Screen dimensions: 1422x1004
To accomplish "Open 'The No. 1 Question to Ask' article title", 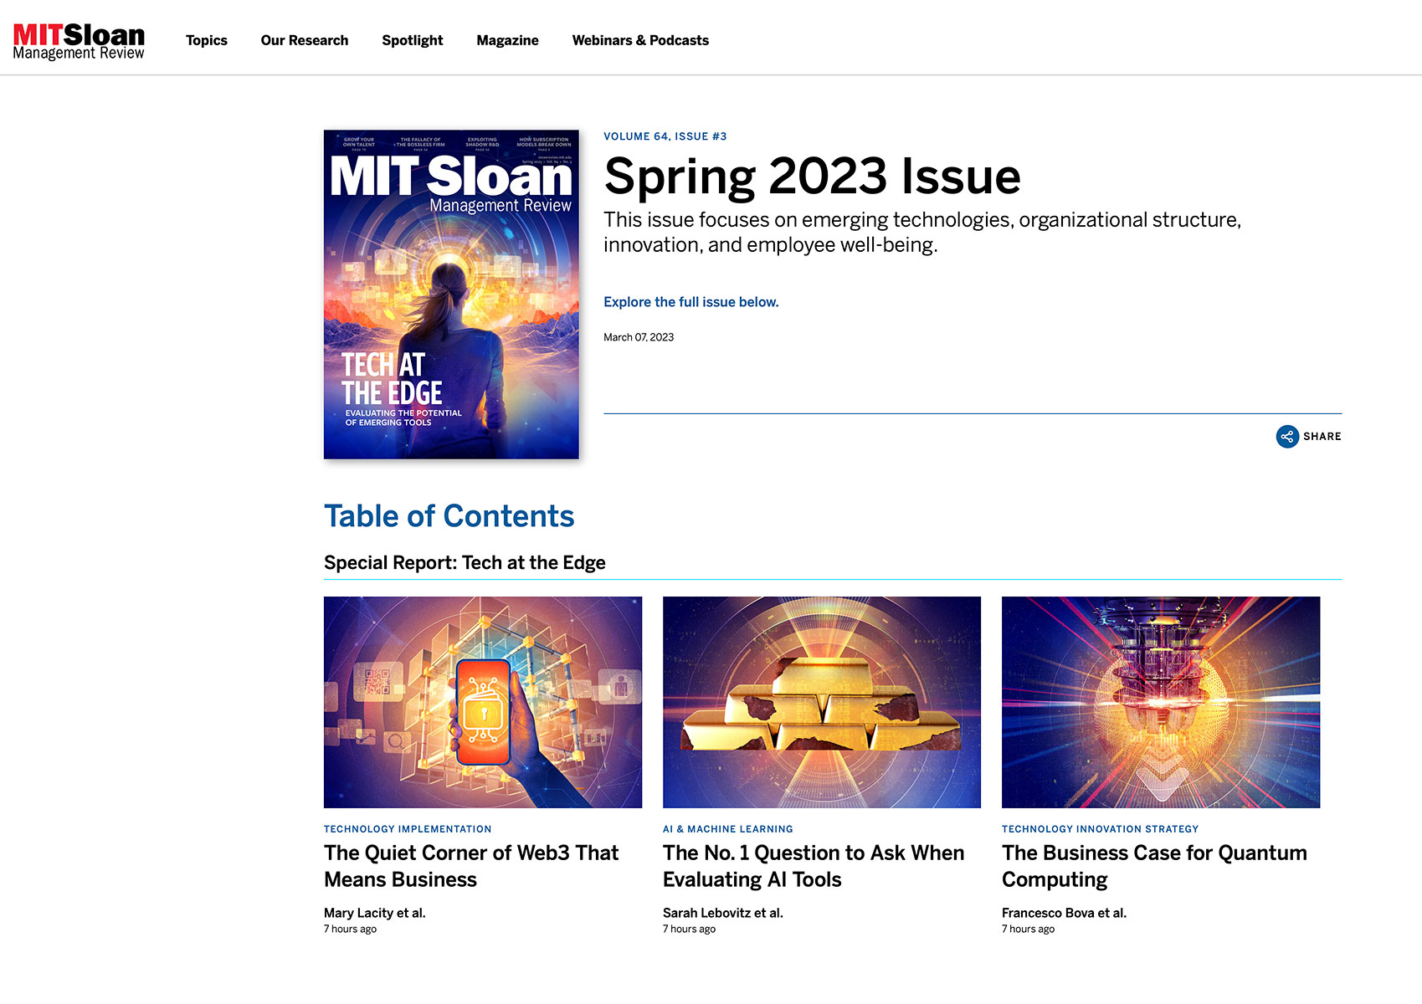I will pyautogui.click(x=814, y=866).
